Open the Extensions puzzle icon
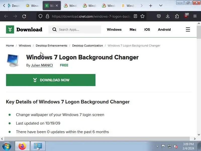The height and width of the screenshot is (151, 201). coord(177,16)
